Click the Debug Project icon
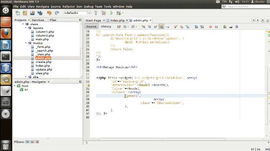Image resolution: width=270 pixels, height=151 pixels. pos(119,13)
